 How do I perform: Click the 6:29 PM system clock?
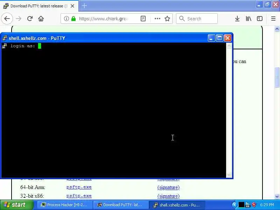[x=267, y=205]
